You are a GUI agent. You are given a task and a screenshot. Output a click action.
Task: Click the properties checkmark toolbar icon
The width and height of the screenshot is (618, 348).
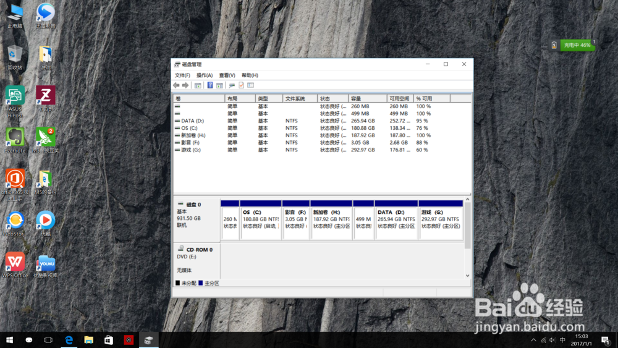coord(241,85)
